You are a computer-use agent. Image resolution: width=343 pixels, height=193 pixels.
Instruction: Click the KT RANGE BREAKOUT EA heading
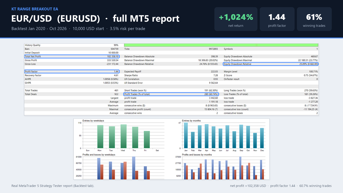(x=35, y=9)
